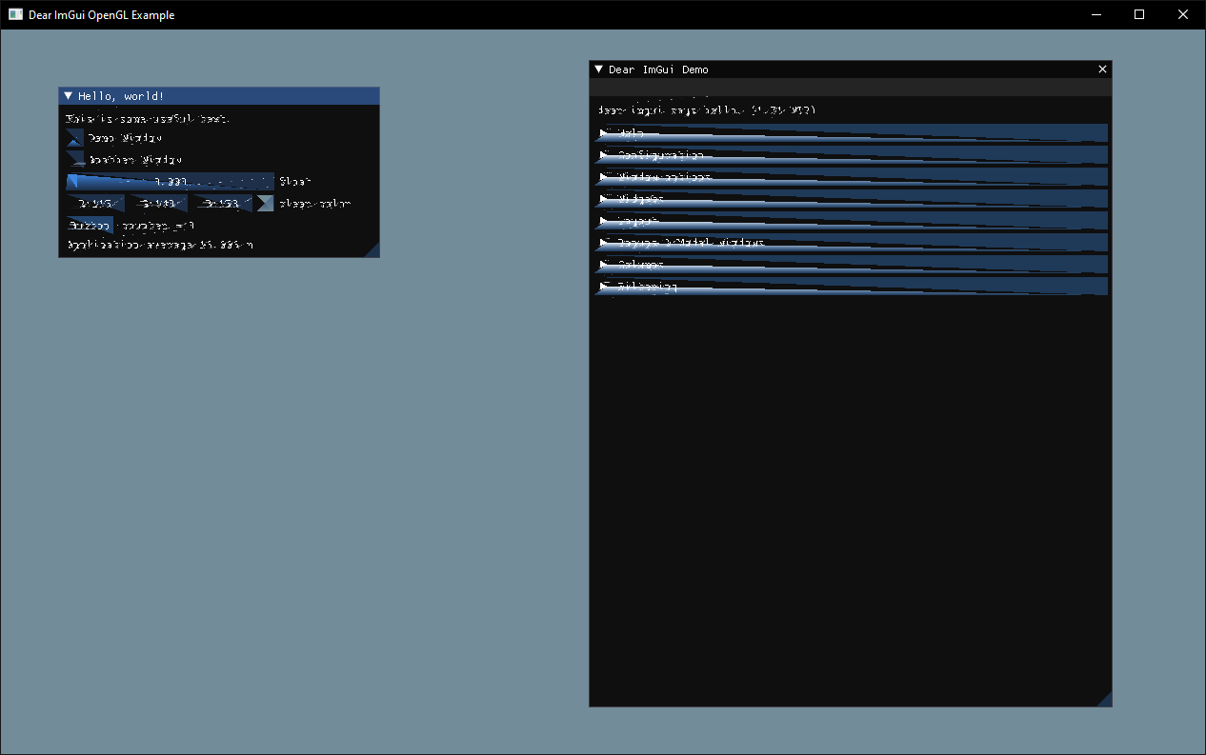1206x755 pixels.
Task: Click the 'This is some useful text.' line
Action: coord(148,119)
